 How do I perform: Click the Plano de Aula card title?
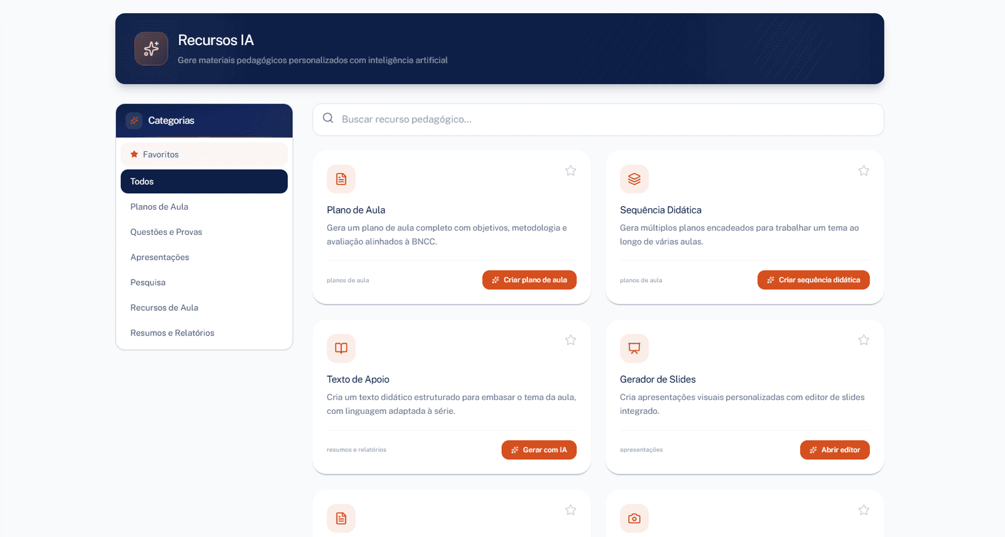coord(356,210)
